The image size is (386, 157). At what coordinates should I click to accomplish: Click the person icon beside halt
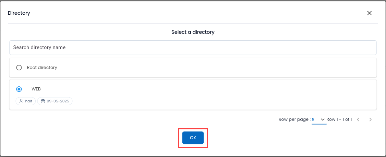pyautogui.click(x=21, y=101)
